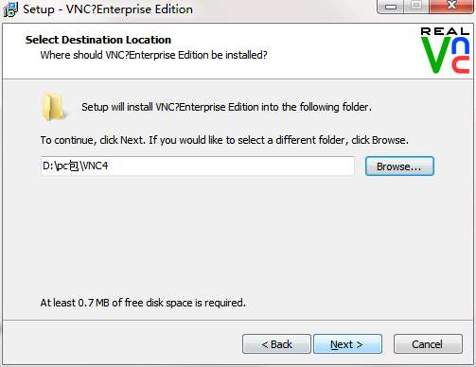Image resolution: width=476 pixels, height=367 pixels.
Task: Cancel the VNC installation
Action: [x=428, y=344]
